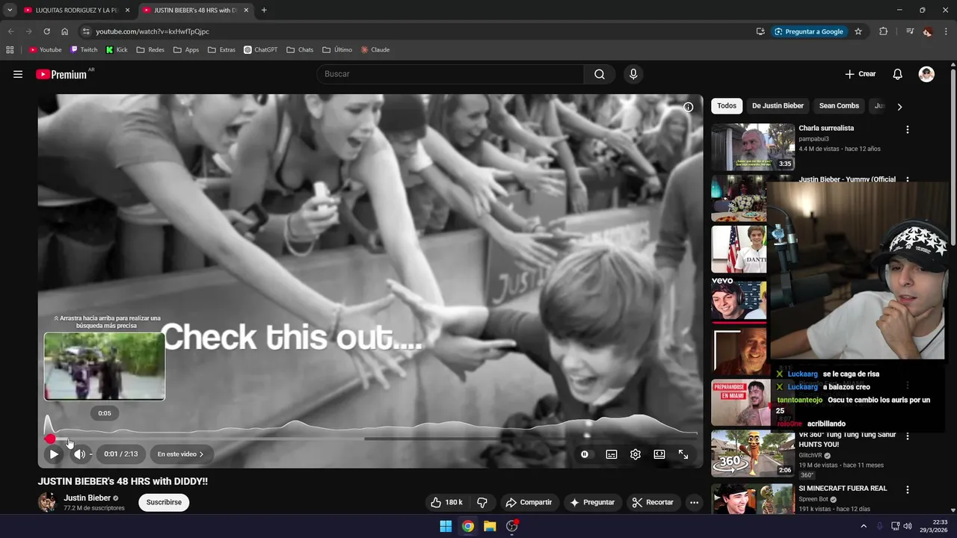Click the Compartir share button
Viewport: 957px width, 538px height.
[529, 502]
